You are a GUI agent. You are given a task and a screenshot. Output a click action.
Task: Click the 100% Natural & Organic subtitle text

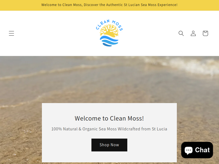[x=109, y=129]
